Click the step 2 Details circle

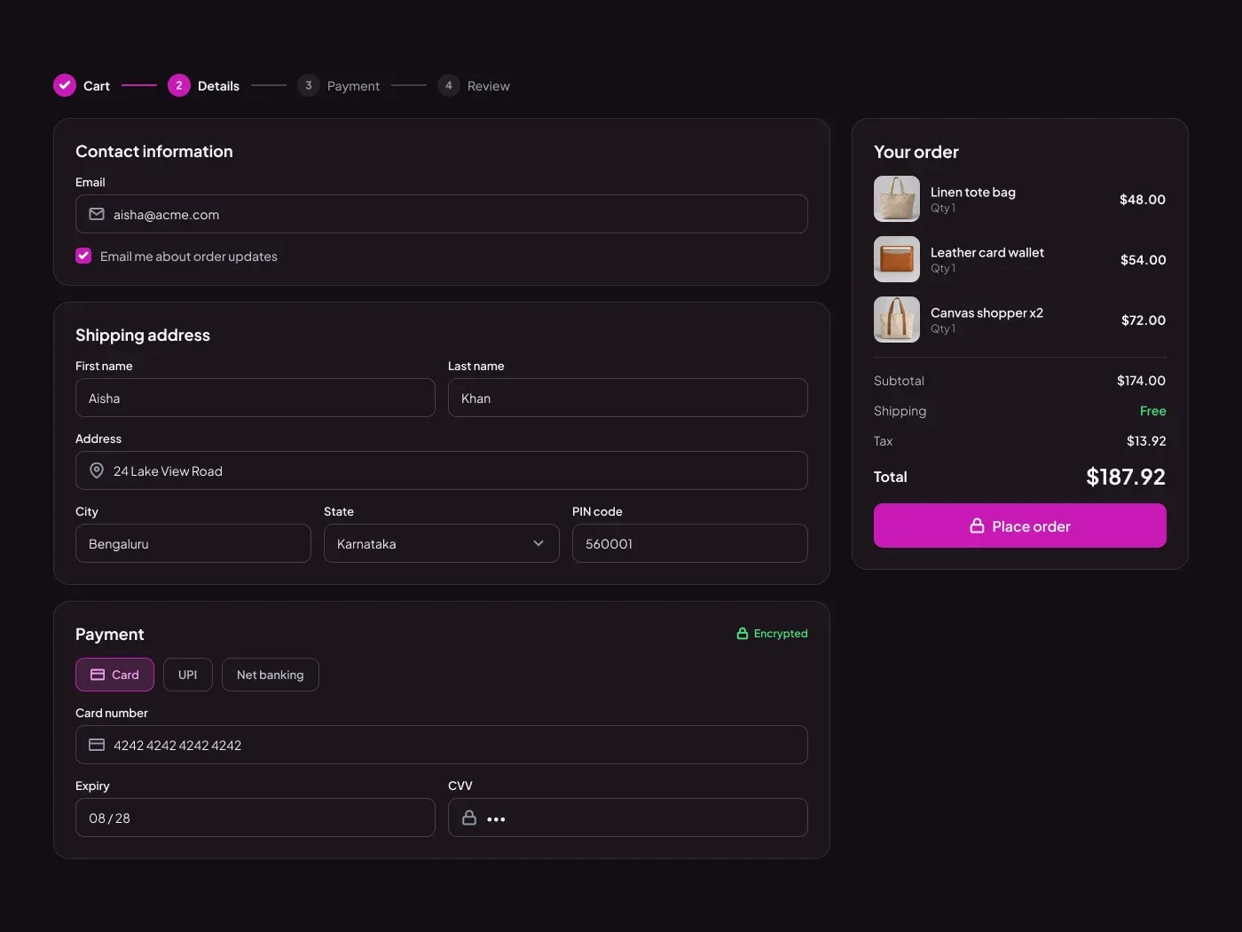click(x=179, y=85)
